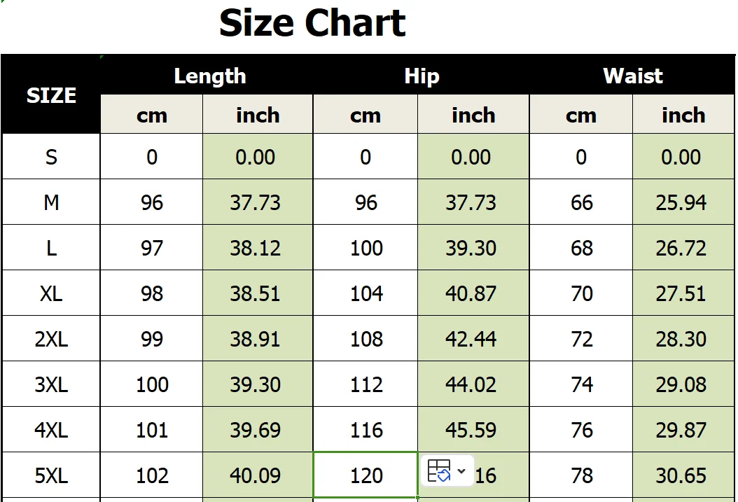Click the 3XL size label cell
Image resolution: width=738 pixels, height=502 pixels.
tap(51, 384)
